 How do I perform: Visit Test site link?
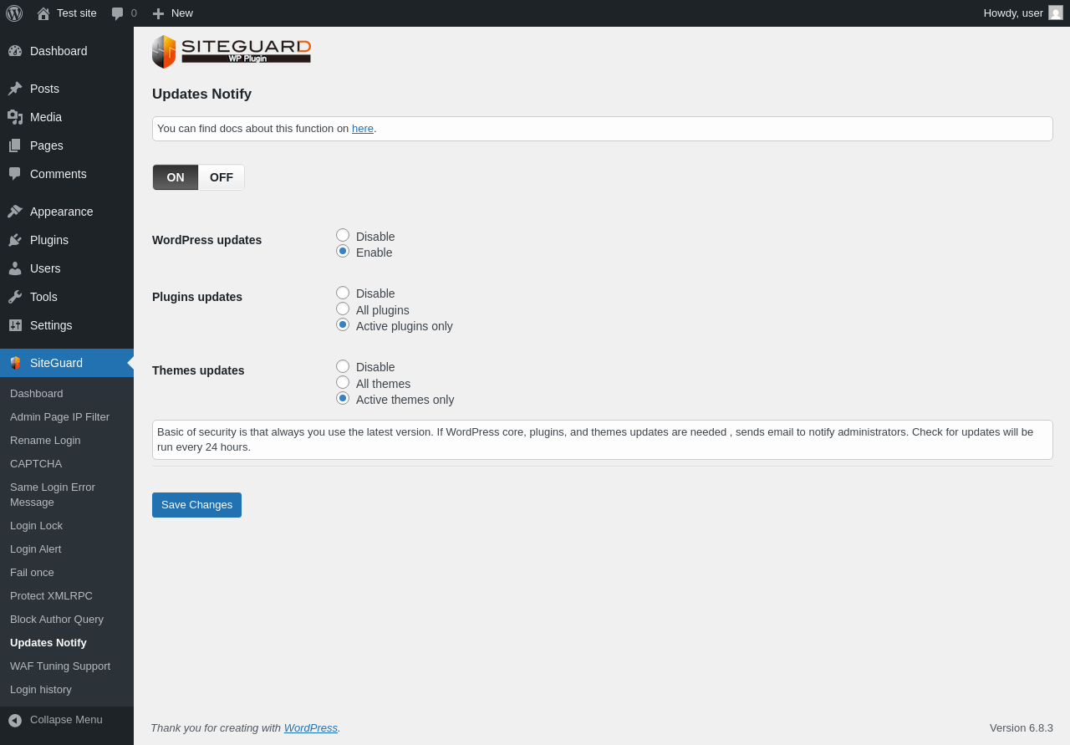click(67, 13)
